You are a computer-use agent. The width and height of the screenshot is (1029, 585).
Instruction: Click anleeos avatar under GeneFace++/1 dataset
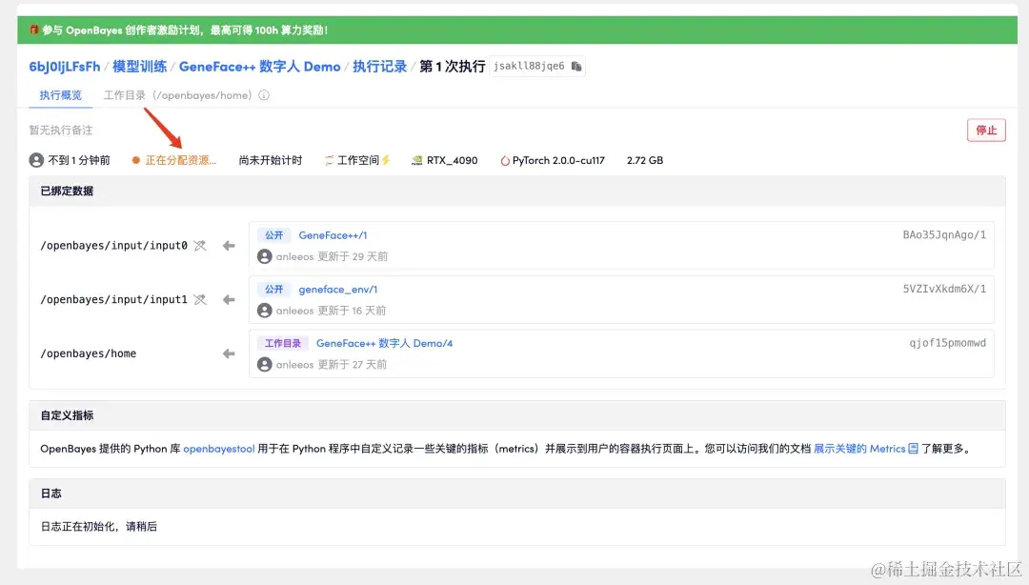[x=264, y=257]
